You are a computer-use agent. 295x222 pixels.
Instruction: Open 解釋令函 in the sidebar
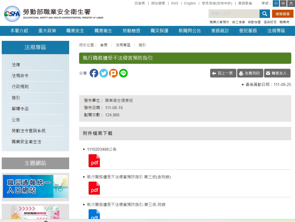(20, 109)
